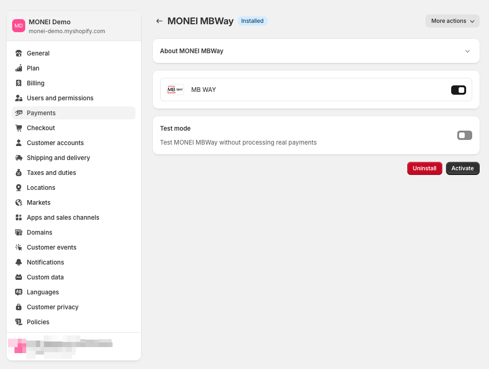Click the General store icon in sidebar

click(x=19, y=53)
